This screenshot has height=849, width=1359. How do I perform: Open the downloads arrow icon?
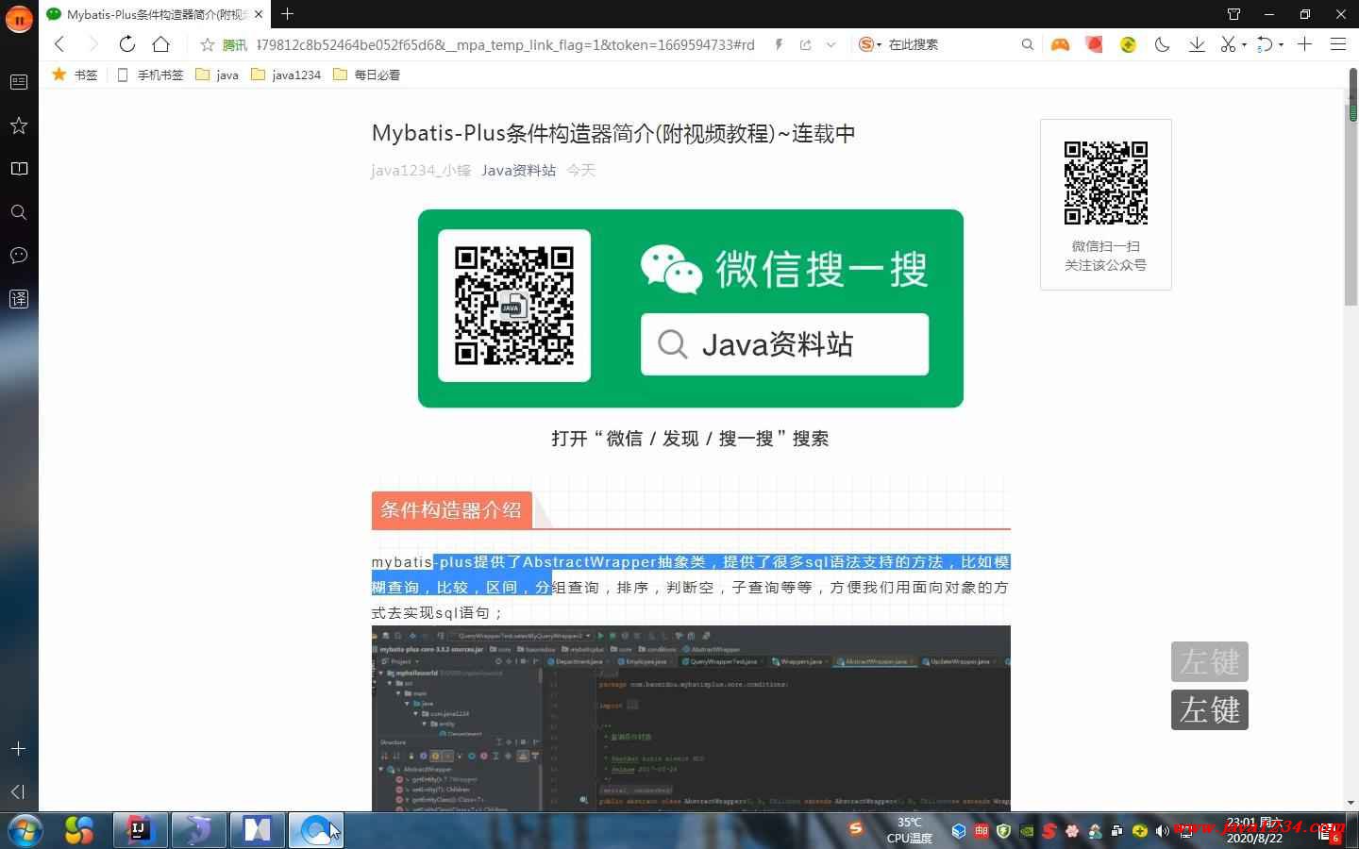1197,44
